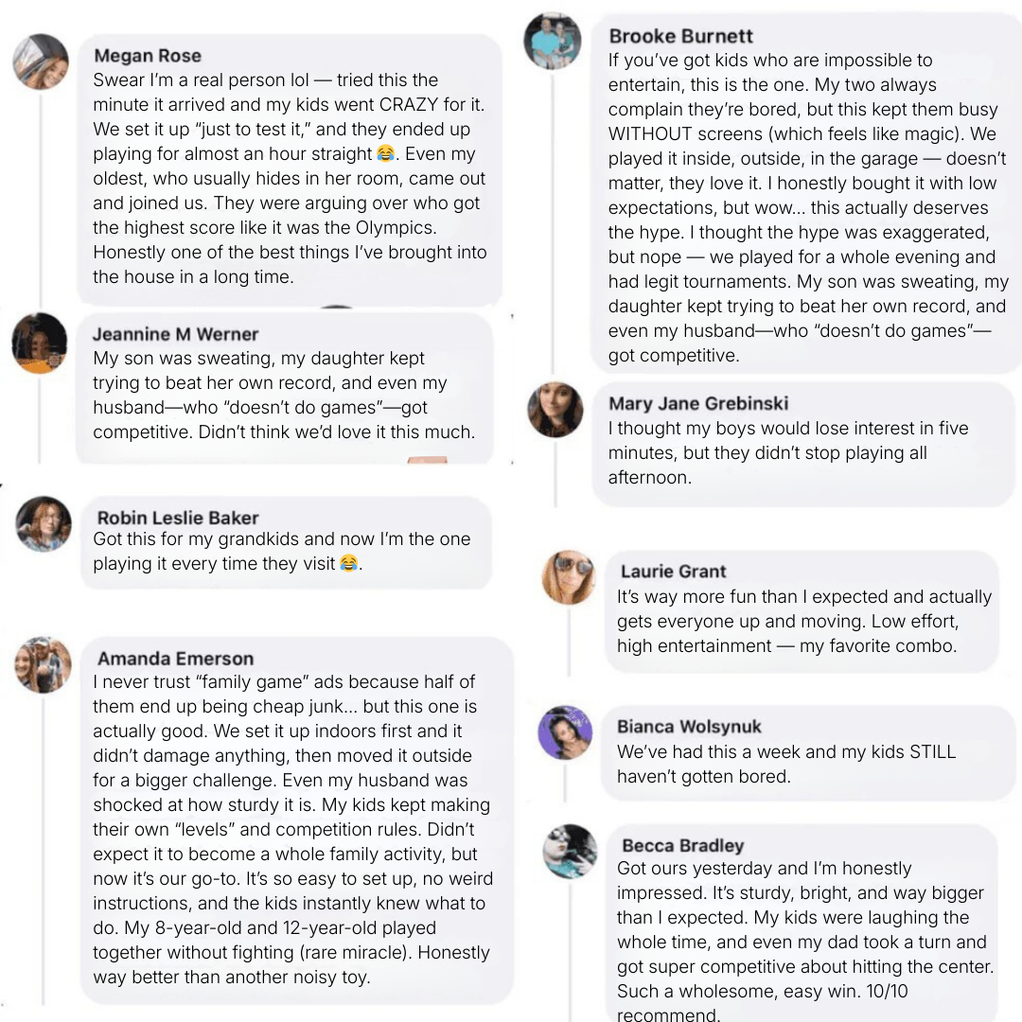Visit Robin Leslie Baker's profile via name
The width and height of the screenshot is (1022, 1022).
click(178, 518)
